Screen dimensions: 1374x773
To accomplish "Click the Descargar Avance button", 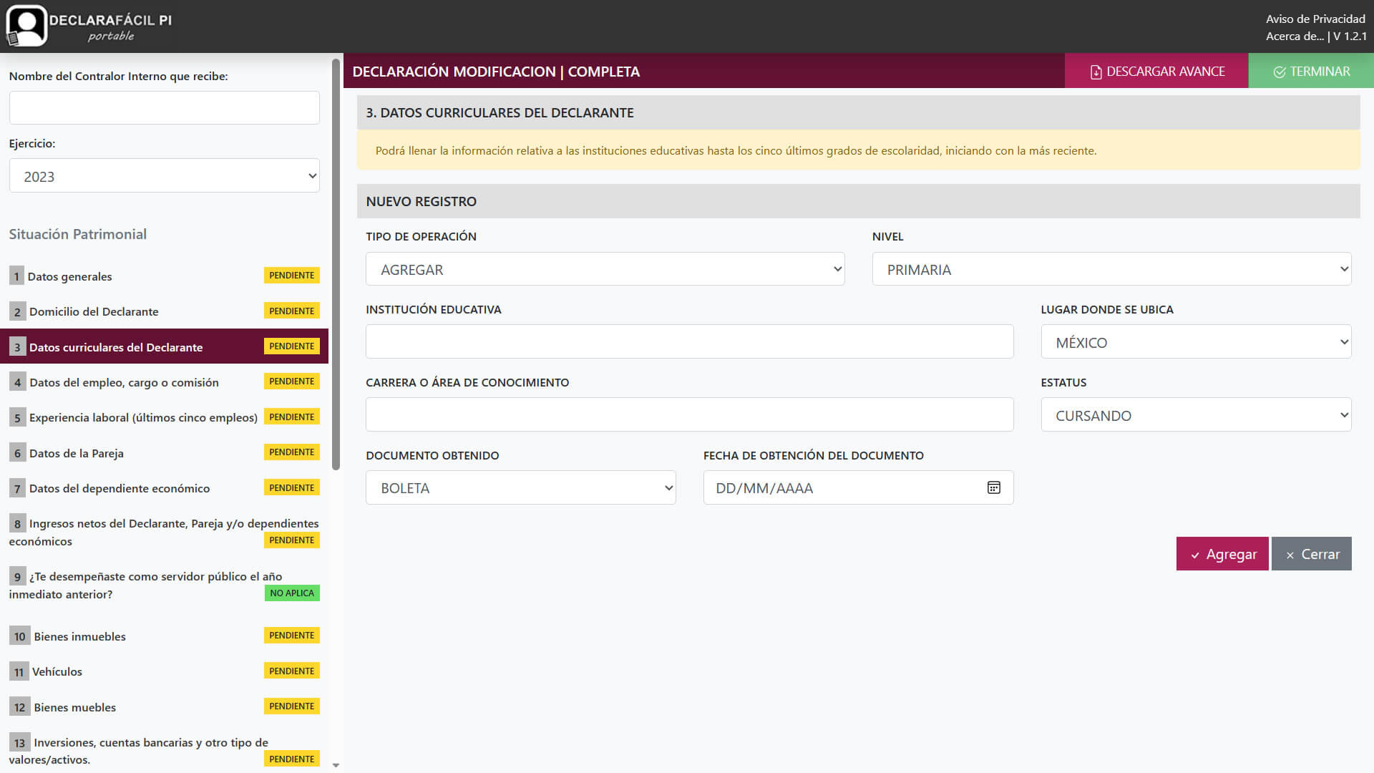I will (x=1156, y=71).
